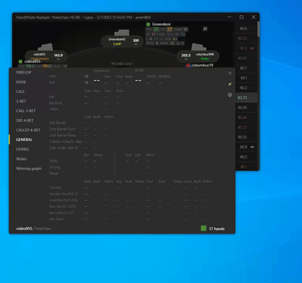The height and width of the screenshot is (283, 302).
Task: Click cobra955 Middle Position player seat
Action: tap(46, 56)
